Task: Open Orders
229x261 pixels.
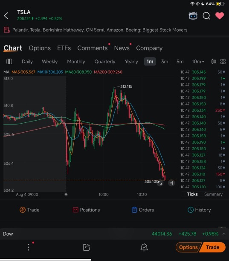Action: (x=143, y=210)
